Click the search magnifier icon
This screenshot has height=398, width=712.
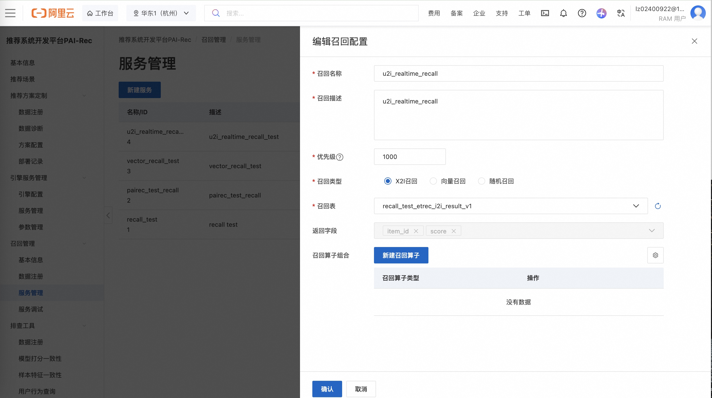point(216,13)
